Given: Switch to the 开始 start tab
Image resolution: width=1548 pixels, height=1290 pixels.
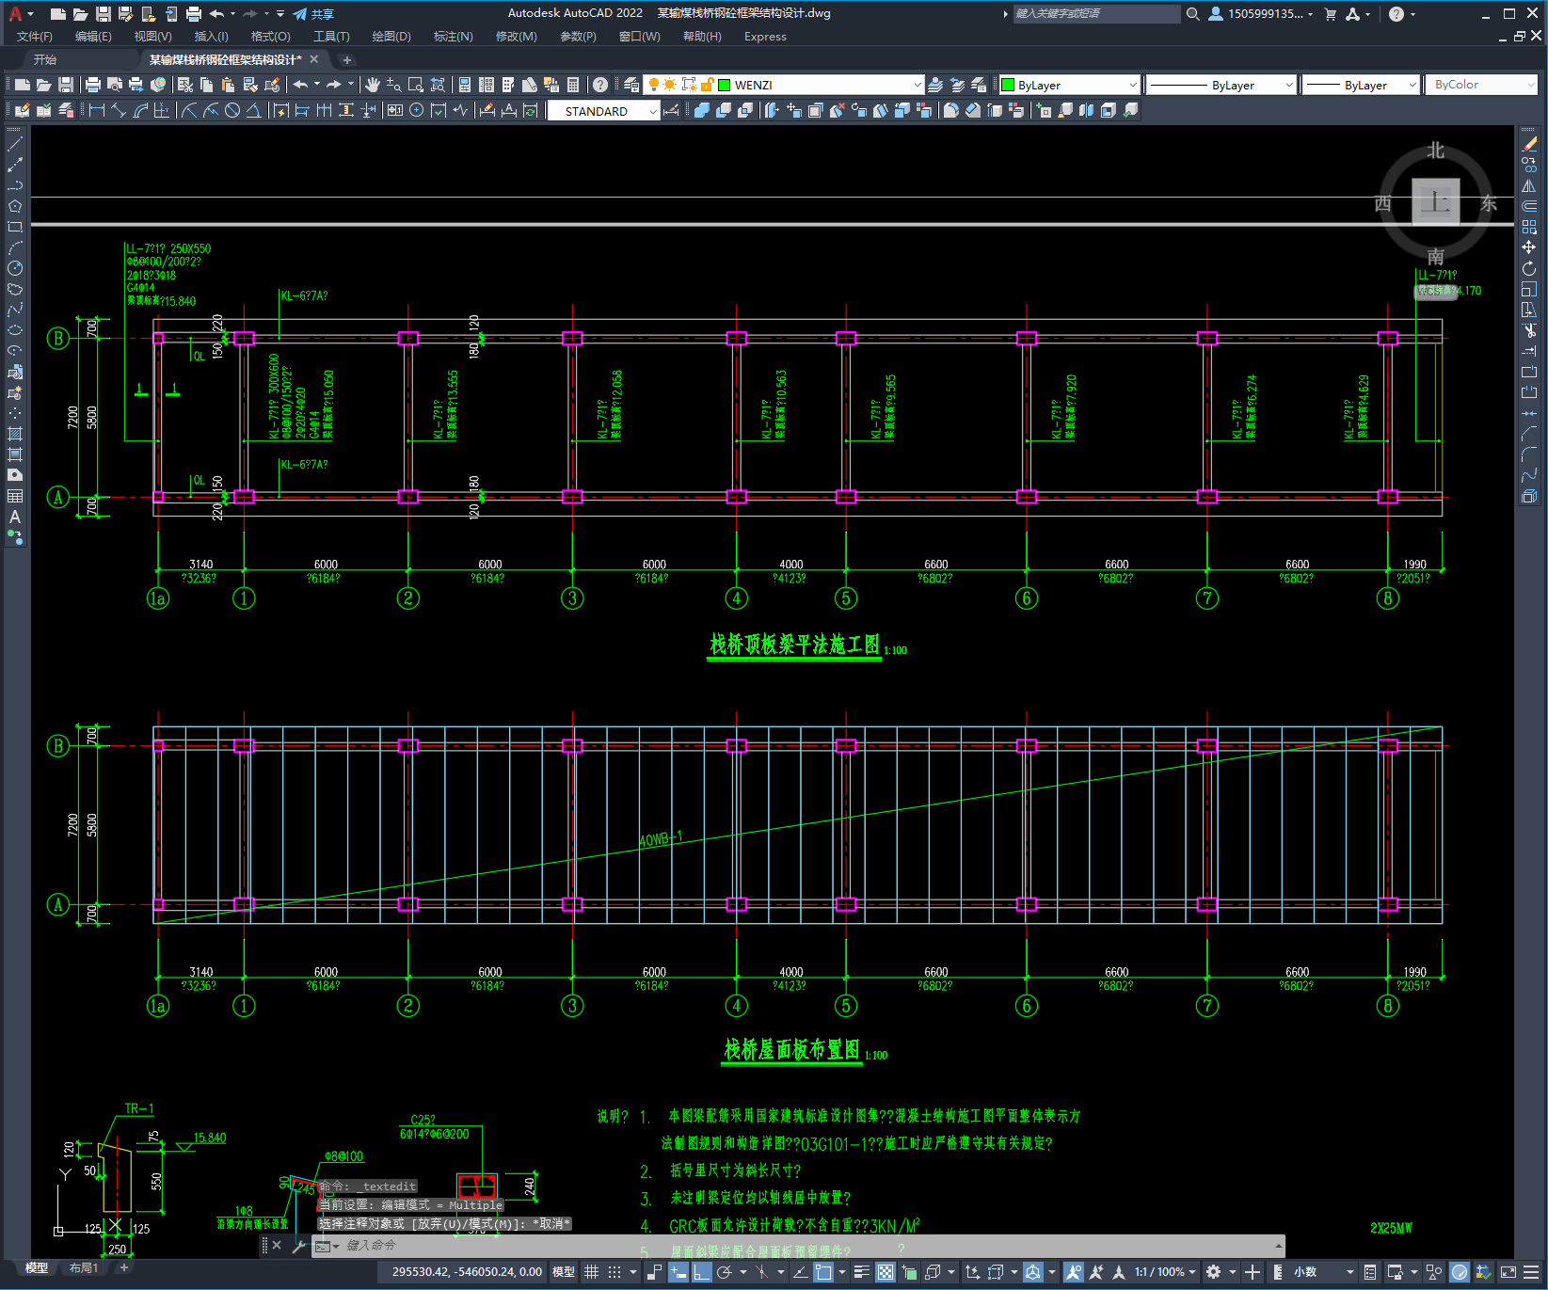Looking at the screenshot, I should 45,59.
